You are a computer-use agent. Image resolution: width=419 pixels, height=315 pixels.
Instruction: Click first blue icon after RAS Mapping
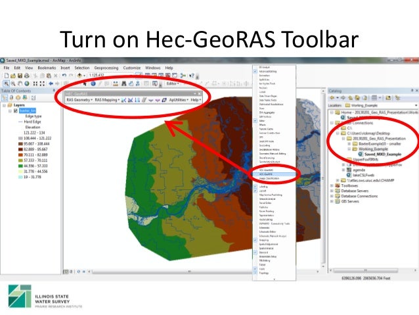(x=123, y=100)
